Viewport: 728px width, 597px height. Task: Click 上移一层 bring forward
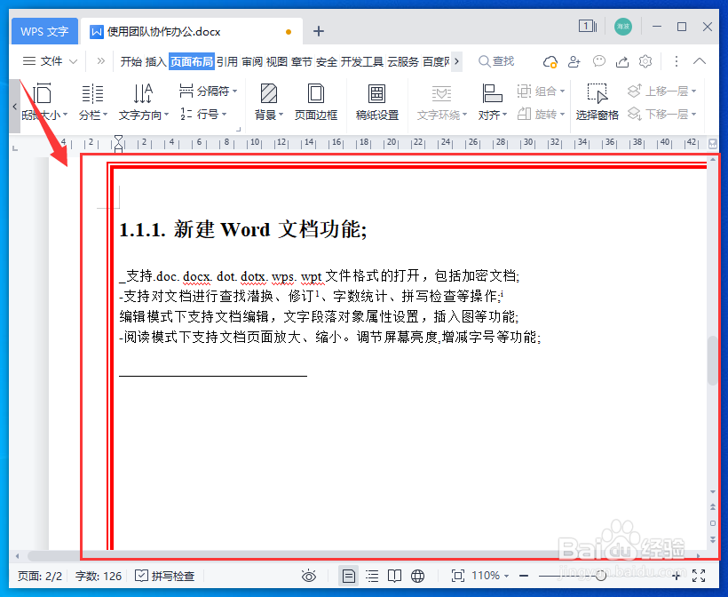coord(661,91)
